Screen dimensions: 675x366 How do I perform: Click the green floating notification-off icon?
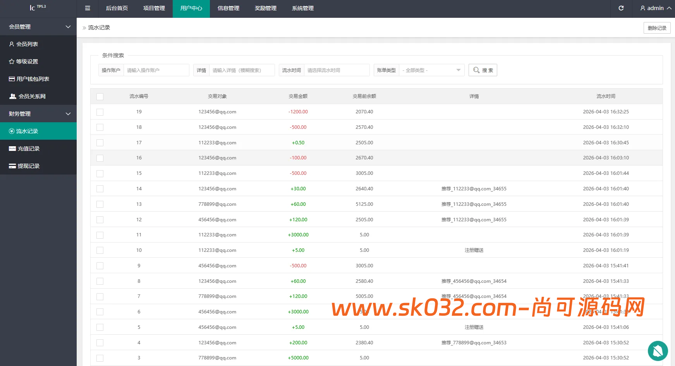(x=658, y=351)
